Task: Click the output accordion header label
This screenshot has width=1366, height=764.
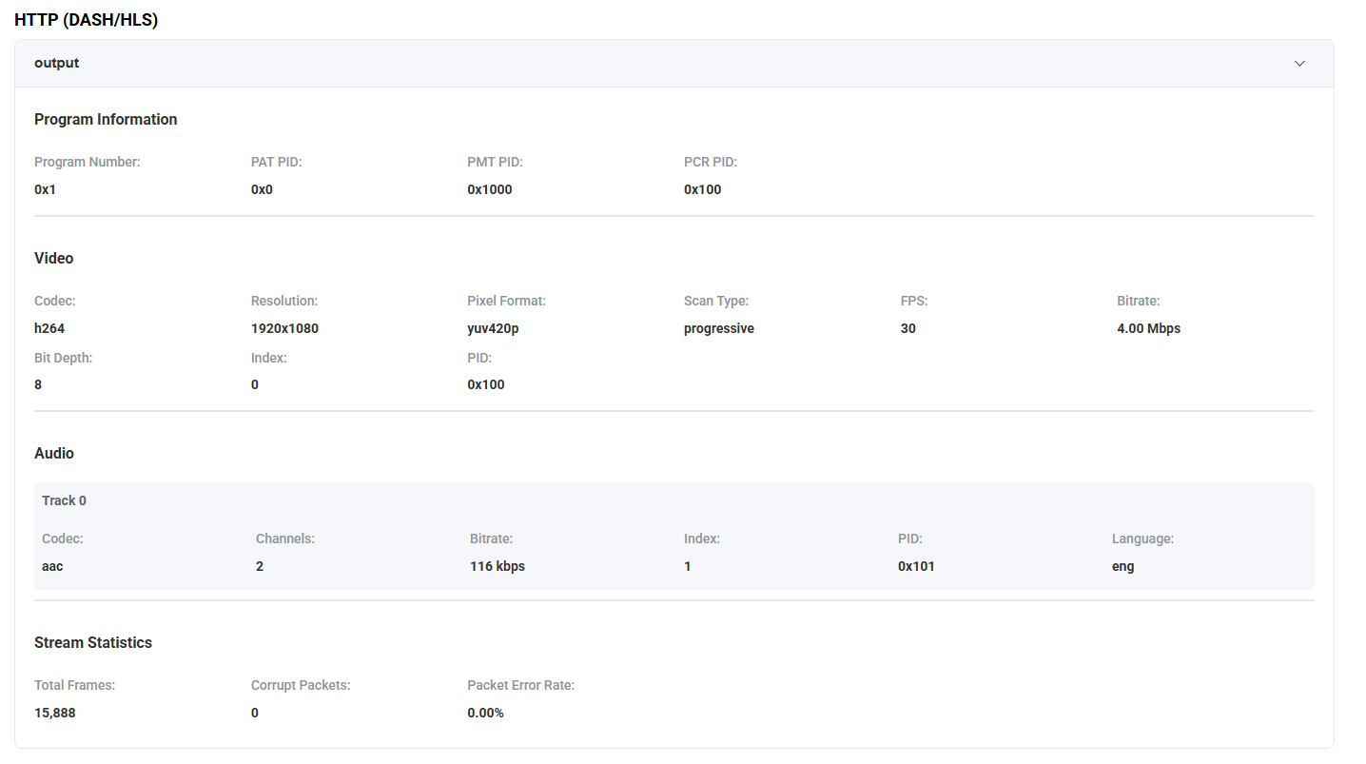Action: click(x=56, y=63)
